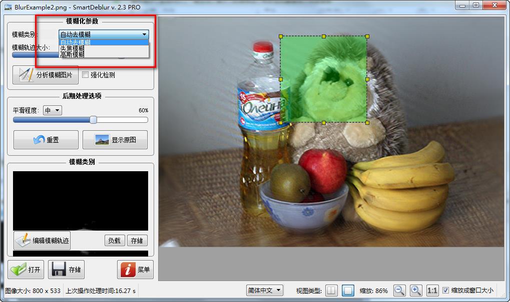The image size is (510, 302).
Task: Open the 模糊类别 blur type dropdown
Action: coord(104,34)
